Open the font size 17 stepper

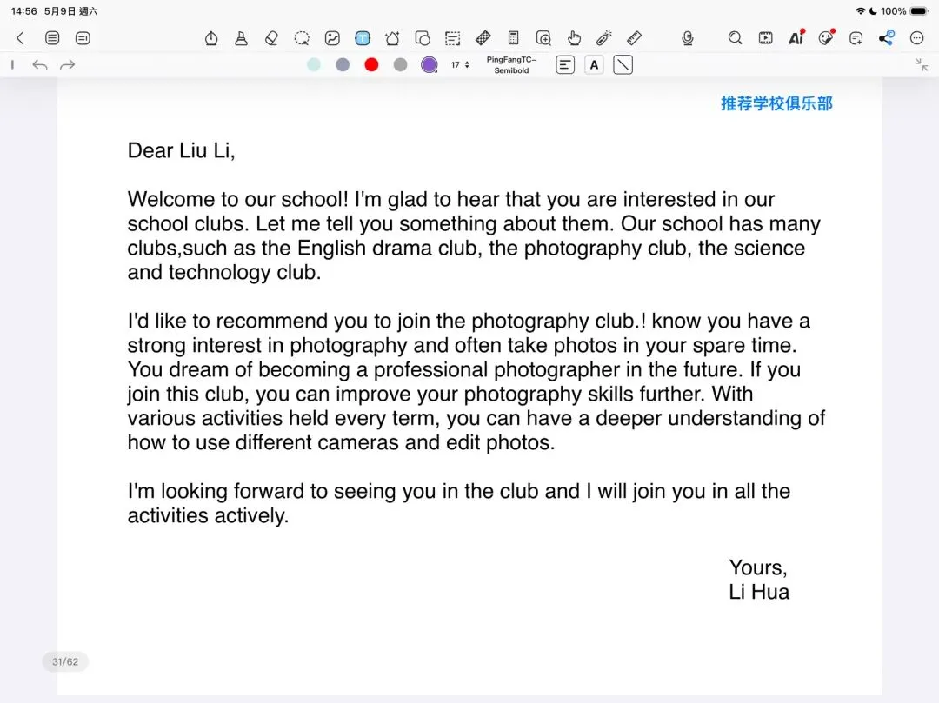(460, 64)
